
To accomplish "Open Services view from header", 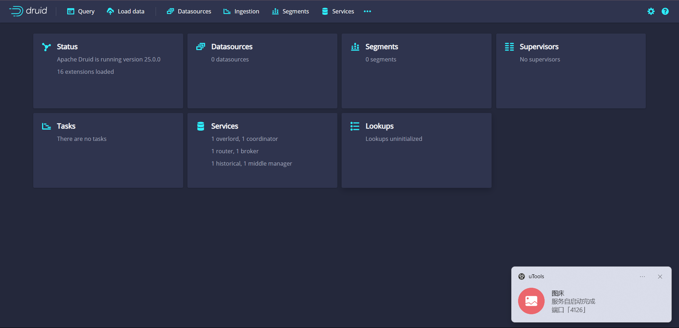I will pyautogui.click(x=338, y=11).
